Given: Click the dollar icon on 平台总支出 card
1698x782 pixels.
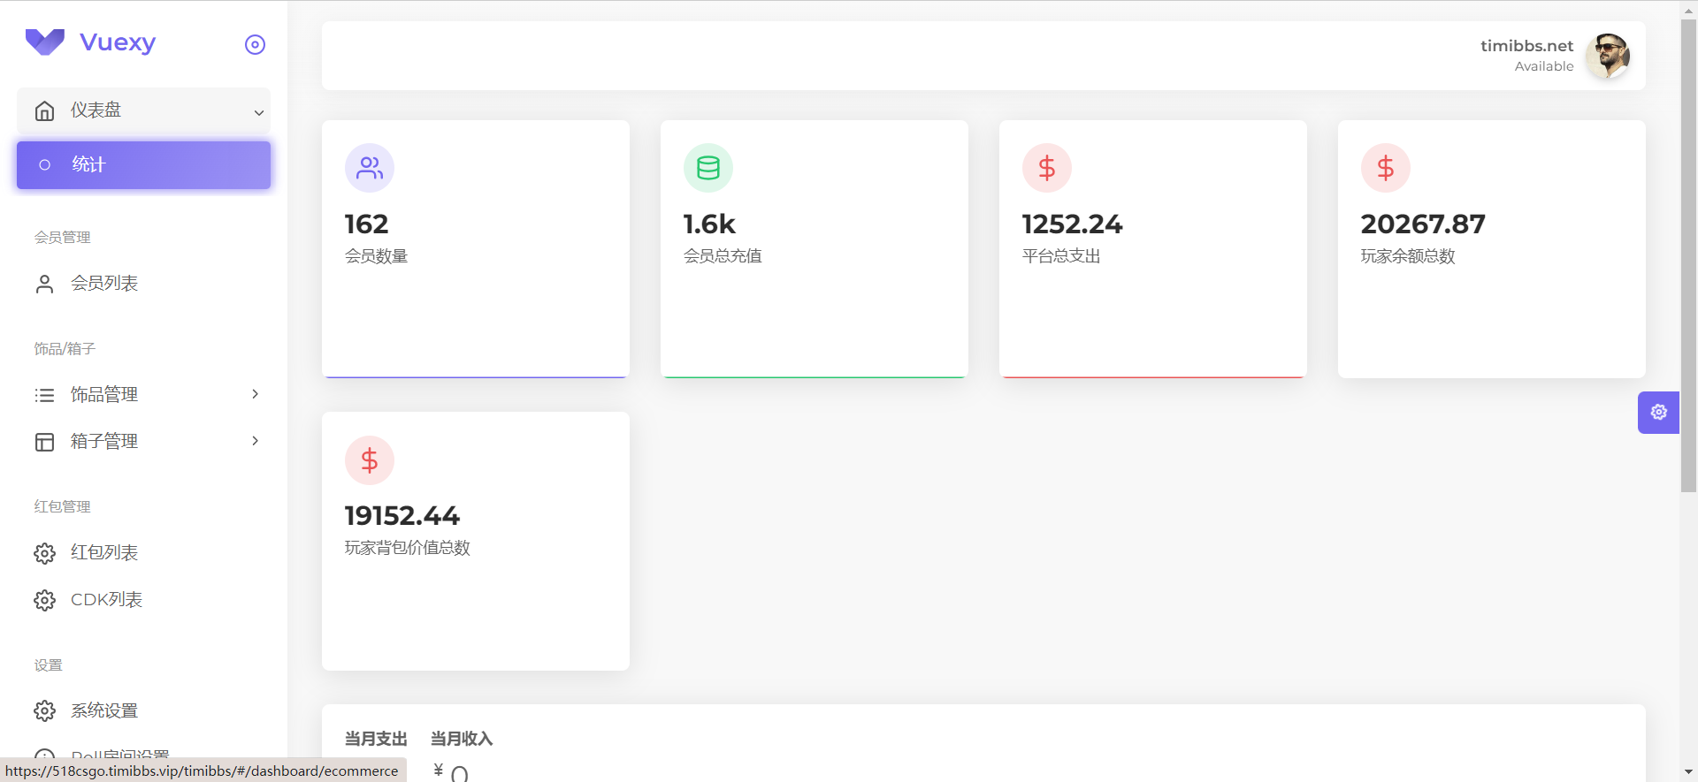Looking at the screenshot, I should [1047, 168].
